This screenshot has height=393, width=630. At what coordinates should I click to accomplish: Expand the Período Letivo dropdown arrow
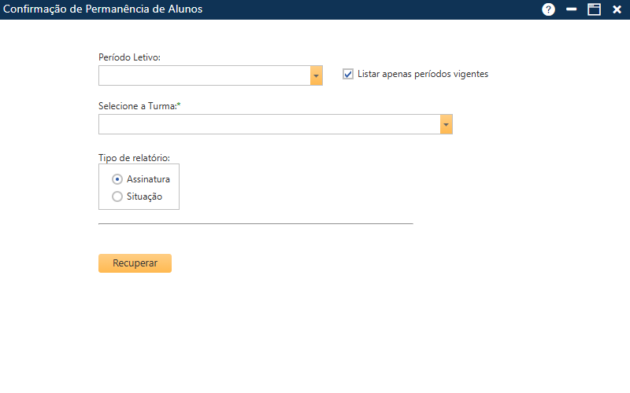click(x=317, y=75)
